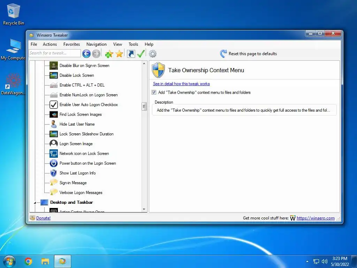Select Find Lock Screen Images tweak
Image resolution: width=357 pixels, height=268 pixels.
pyautogui.click(x=81, y=114)
